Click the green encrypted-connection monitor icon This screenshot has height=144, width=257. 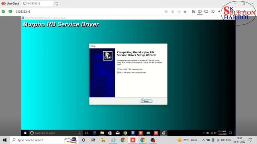[x=10, y=12]
